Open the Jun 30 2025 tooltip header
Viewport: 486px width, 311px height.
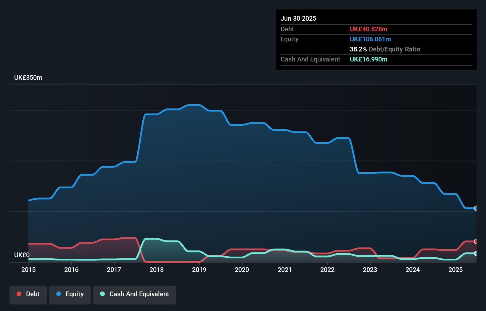pyautogui.click(x=298, y=18)
